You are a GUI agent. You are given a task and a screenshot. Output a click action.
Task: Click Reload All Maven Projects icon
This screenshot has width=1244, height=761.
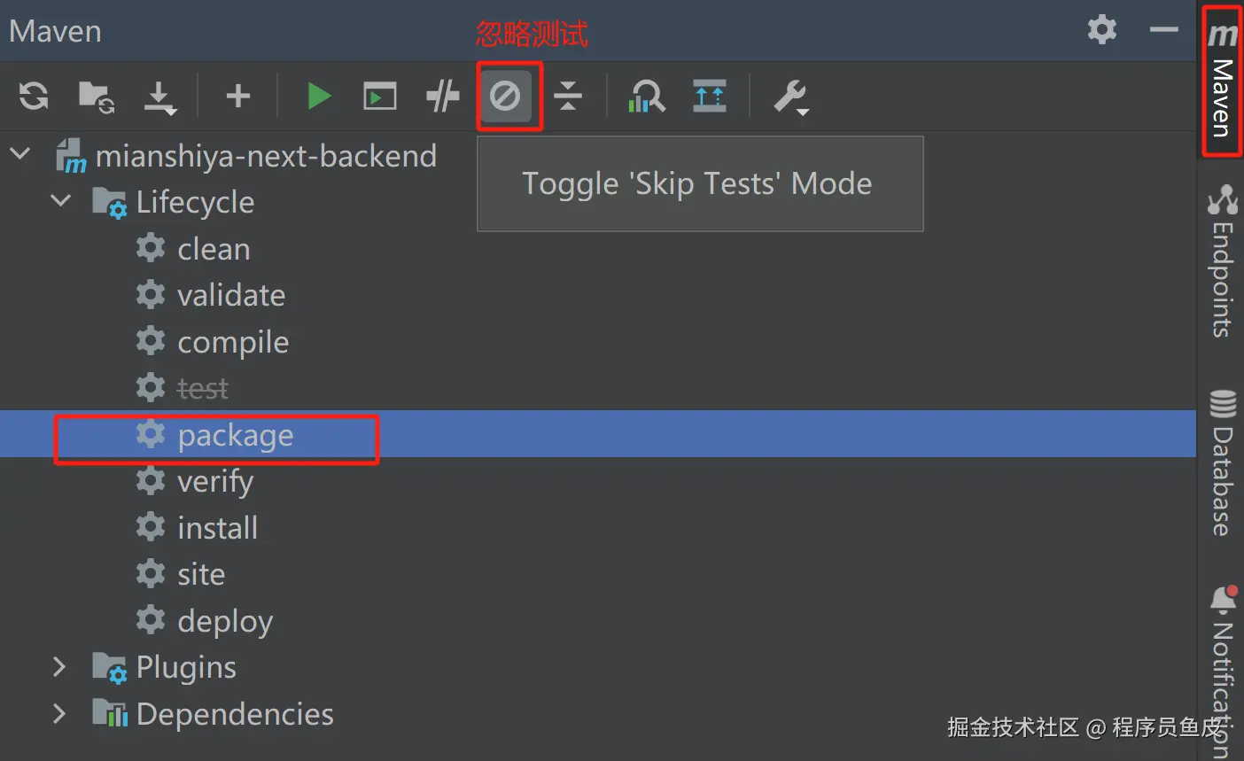click(34, 96)
